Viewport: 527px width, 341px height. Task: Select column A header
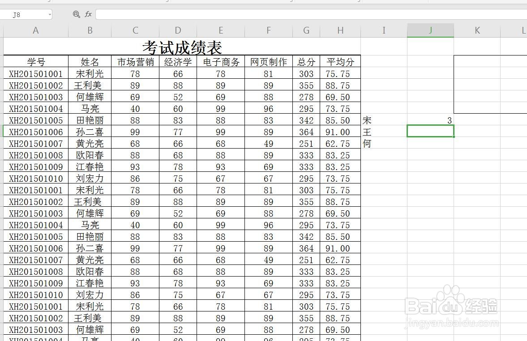tap(35, 30)
